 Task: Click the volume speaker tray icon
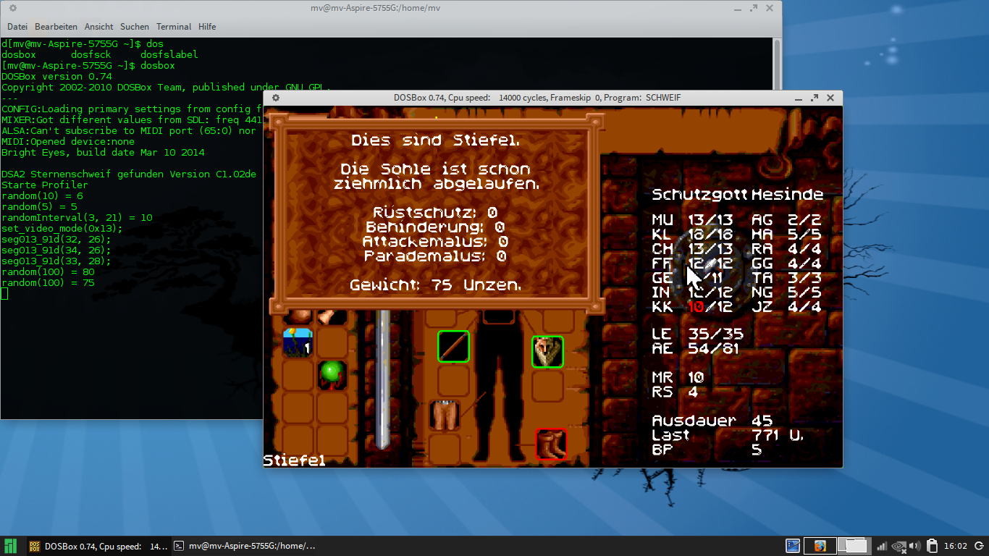pos(914,546)
